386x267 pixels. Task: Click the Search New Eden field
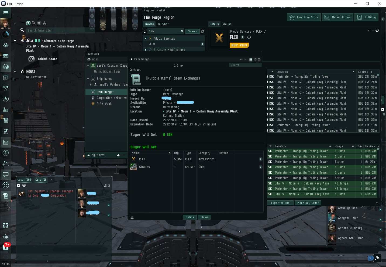61,30
